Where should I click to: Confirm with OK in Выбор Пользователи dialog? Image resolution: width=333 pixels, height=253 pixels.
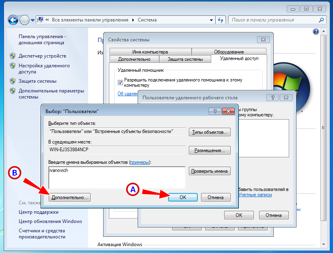point(183,197)
